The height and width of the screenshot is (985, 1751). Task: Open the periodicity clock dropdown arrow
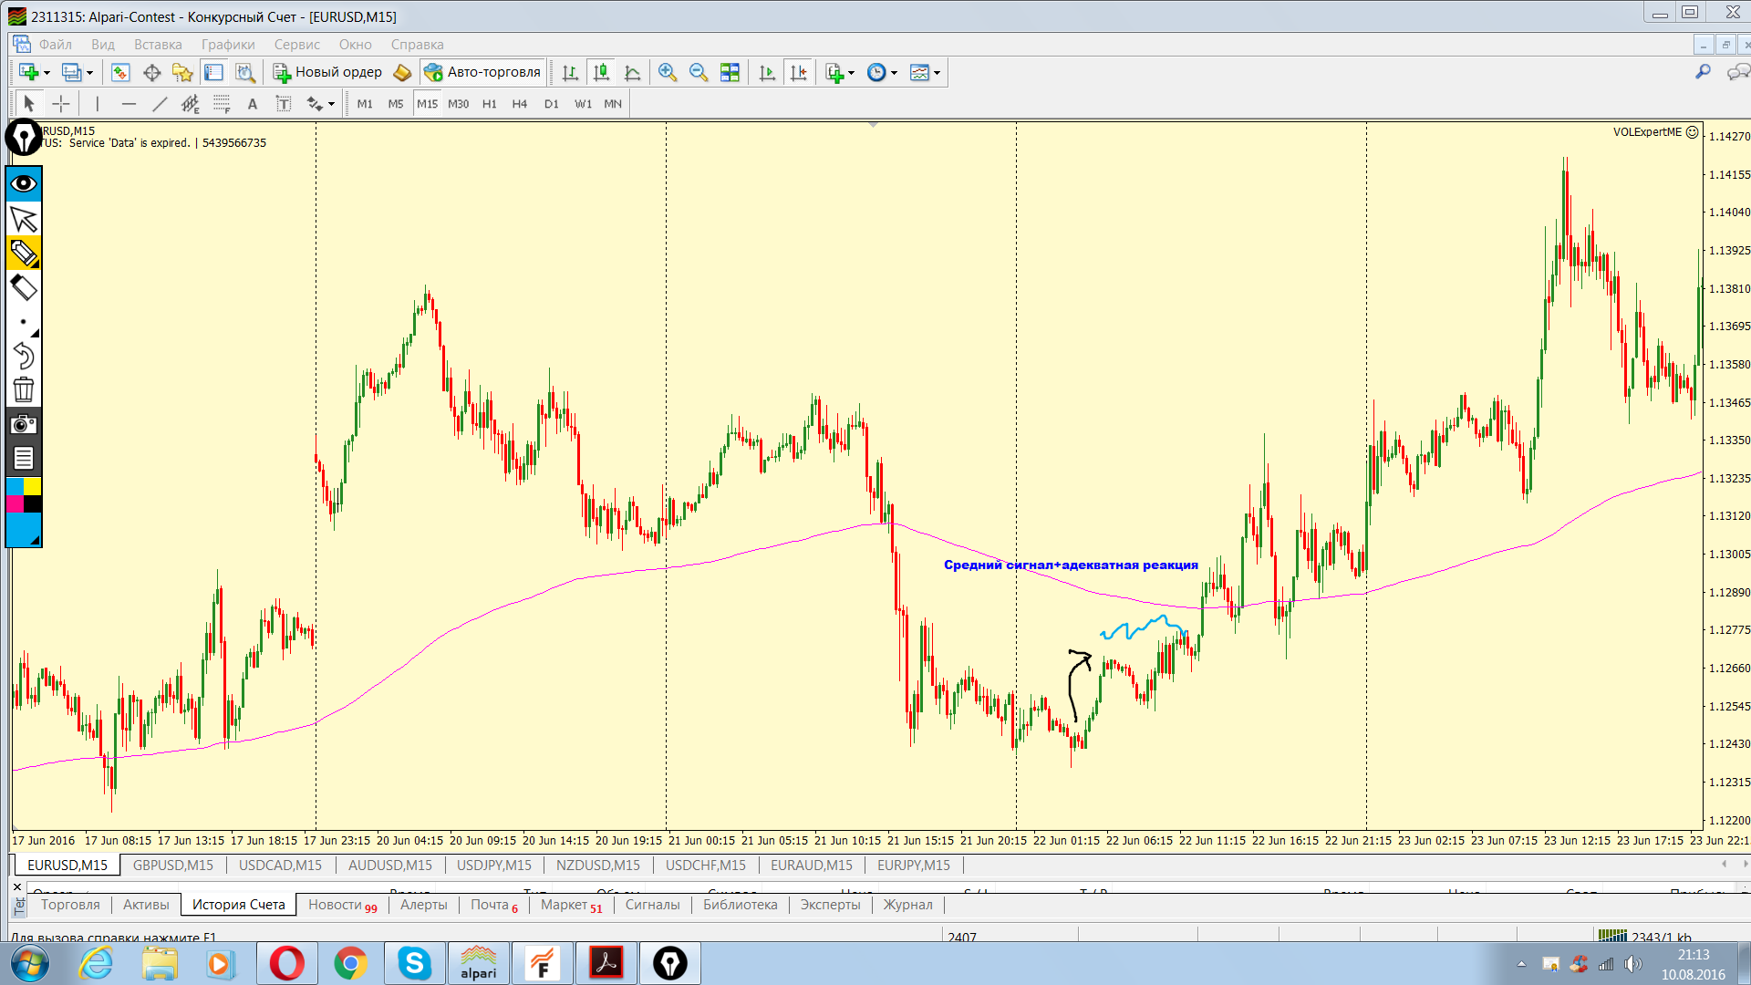pyautogui.click(x=895, y=73)
